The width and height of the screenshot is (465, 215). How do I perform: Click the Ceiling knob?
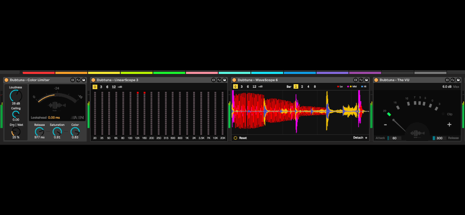(x=16, y=114)
